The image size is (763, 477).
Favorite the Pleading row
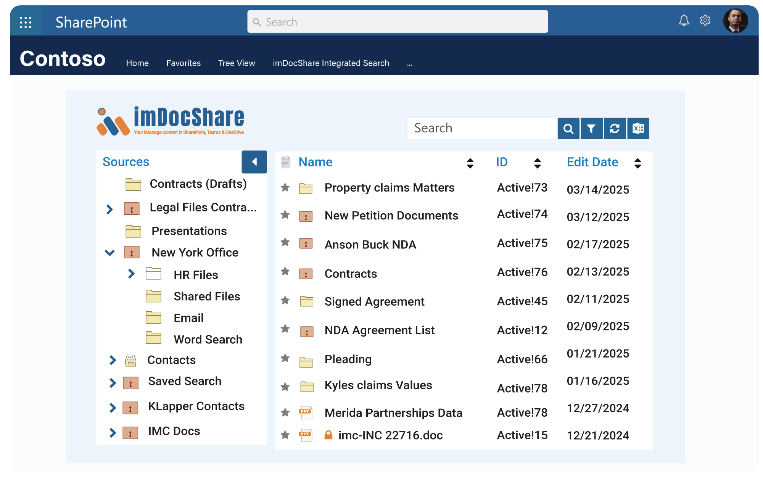coord(285,358)
